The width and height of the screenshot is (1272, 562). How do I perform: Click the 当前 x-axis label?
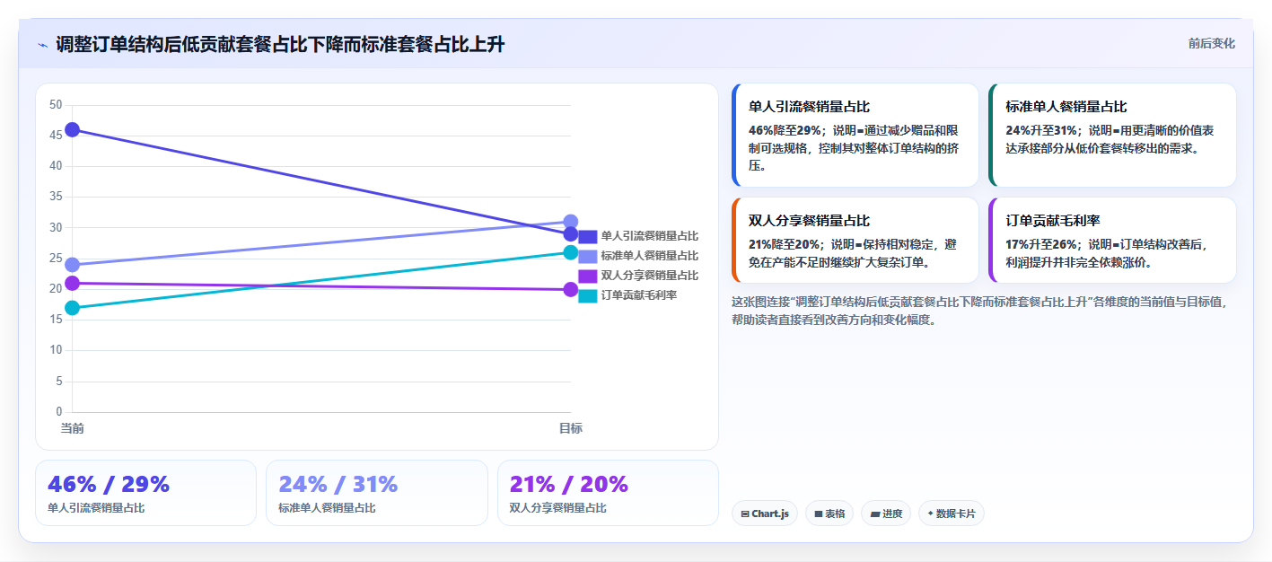point(72,428)
